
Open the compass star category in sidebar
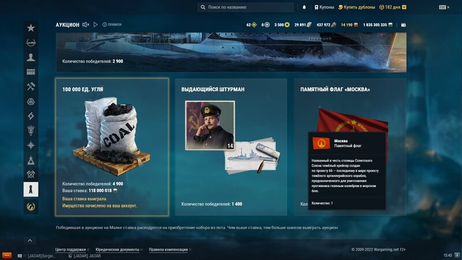(x=31, y=146)
